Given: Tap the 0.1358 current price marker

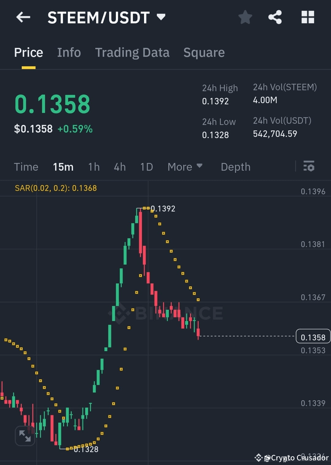Looking at the screenshot, I should tap(313, 337).
